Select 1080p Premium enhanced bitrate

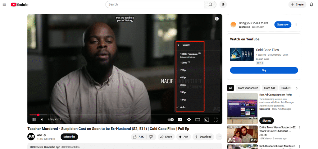coord(189,55)
